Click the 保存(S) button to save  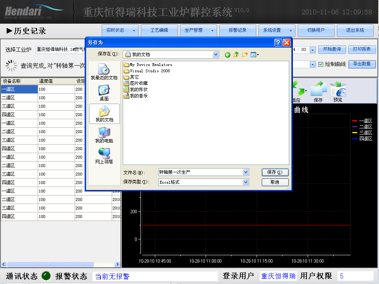tap(275, 172)
